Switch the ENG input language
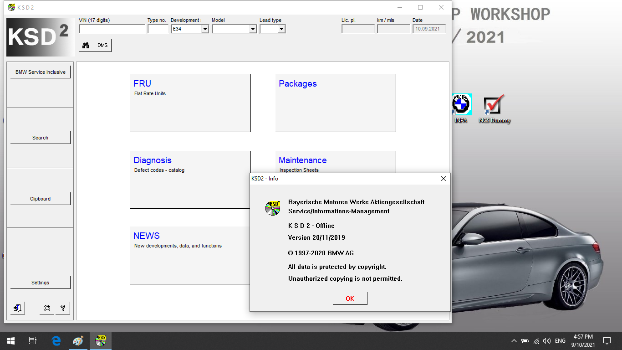The height and width of the screenshot is (350, 622). point(561,341)
